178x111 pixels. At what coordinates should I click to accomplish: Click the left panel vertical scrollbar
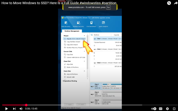pos(87,52)
